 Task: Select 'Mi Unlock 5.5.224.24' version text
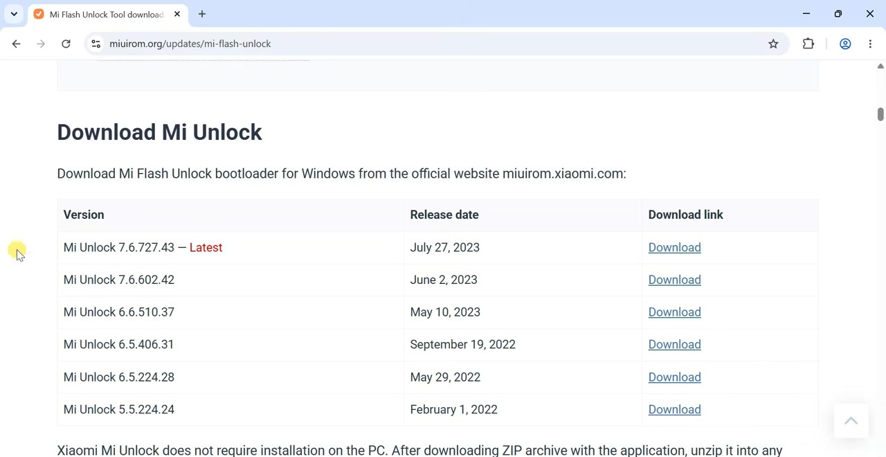(119, 409)
